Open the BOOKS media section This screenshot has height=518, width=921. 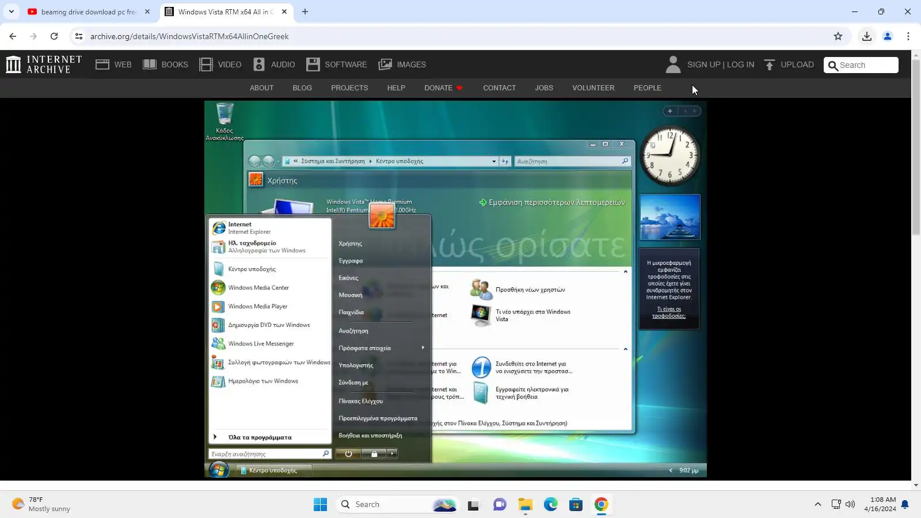tap(165, 64)
